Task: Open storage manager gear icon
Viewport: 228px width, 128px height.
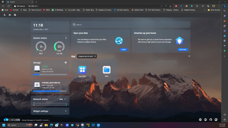Action: pyautogui.click(x=66, y=62)
